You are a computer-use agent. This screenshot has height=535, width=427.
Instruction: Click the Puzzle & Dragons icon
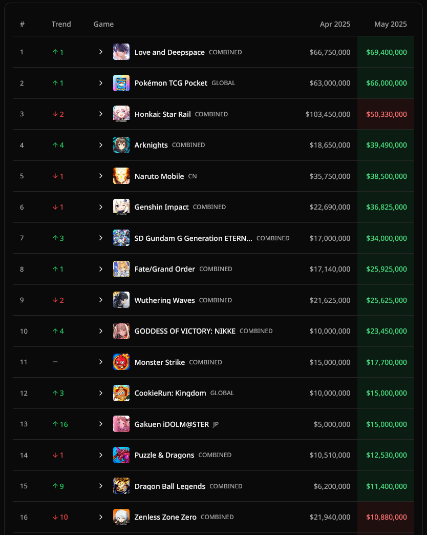pos(121,455)
